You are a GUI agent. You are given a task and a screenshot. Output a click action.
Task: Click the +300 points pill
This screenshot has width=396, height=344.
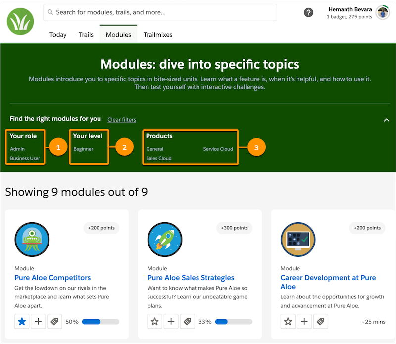pyautogui.click(x=234, y=228)
